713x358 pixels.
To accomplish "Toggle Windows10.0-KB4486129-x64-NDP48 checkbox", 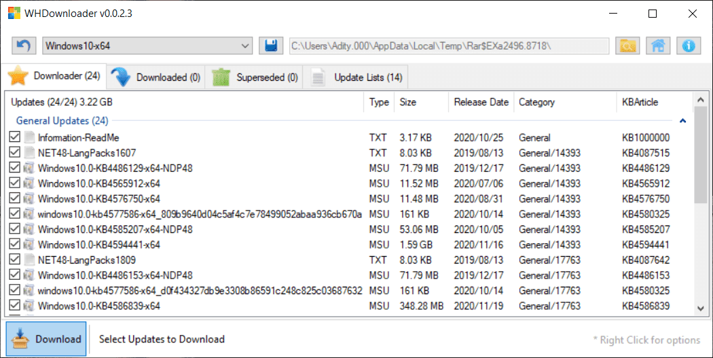I will (x=14, y=167).
